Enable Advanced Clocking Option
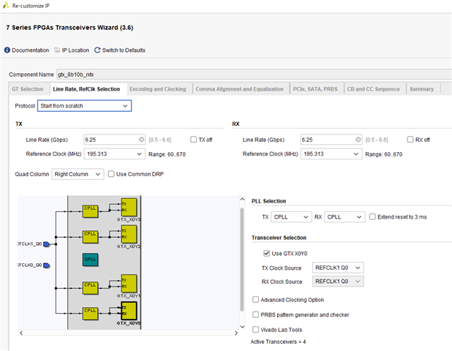The image size is (452, 351). [256, 300]
